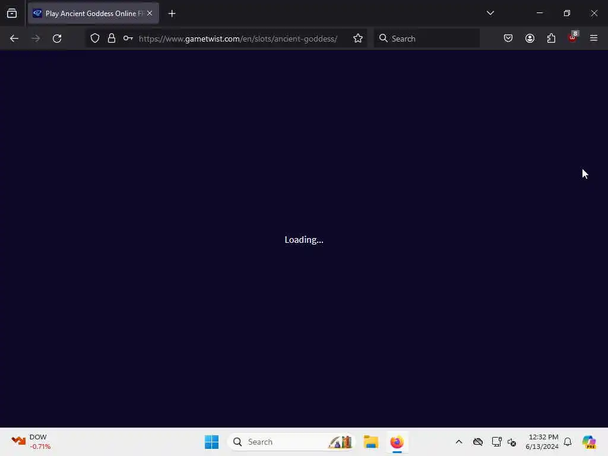This screenshot has height=456, width=608.
Task: Close the Ancient Goddess tab
Action: click(x=150, y=14)
